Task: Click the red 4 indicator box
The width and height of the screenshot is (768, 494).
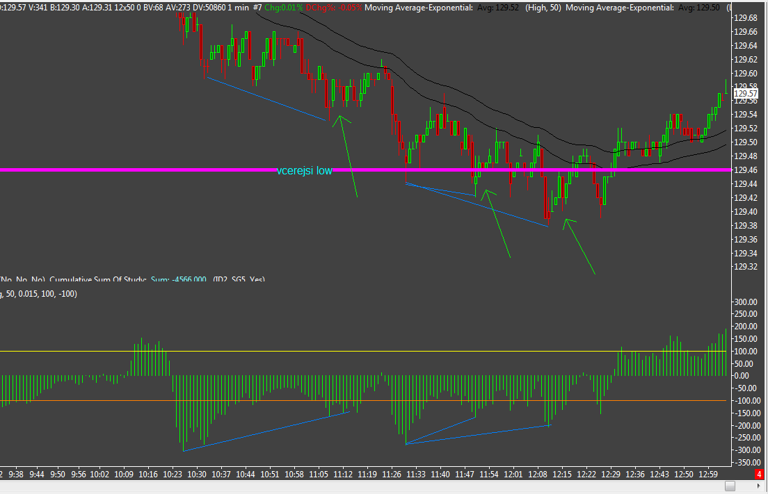Action: [759, 474]
